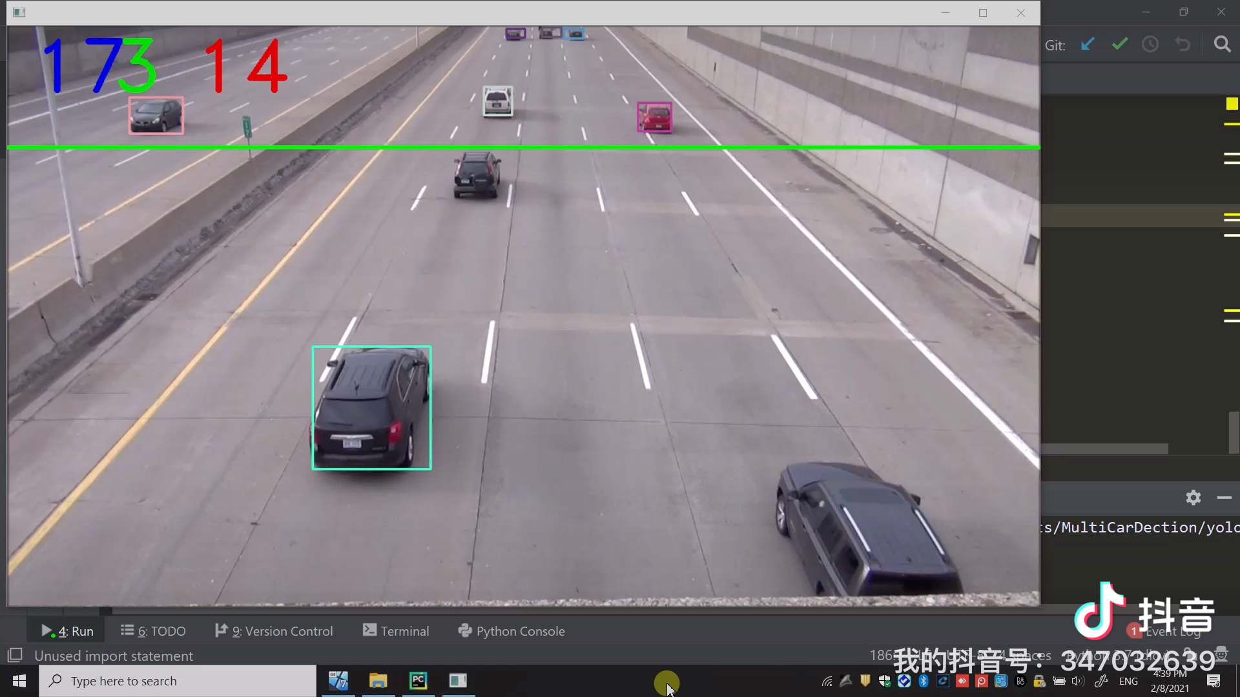
Task: Click the ENG language indicator
Action: (1128, 682)
